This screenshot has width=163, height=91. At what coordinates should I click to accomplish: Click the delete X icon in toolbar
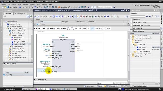[32, 7]
